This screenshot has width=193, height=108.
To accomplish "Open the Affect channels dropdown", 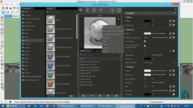I will [160, 63].
